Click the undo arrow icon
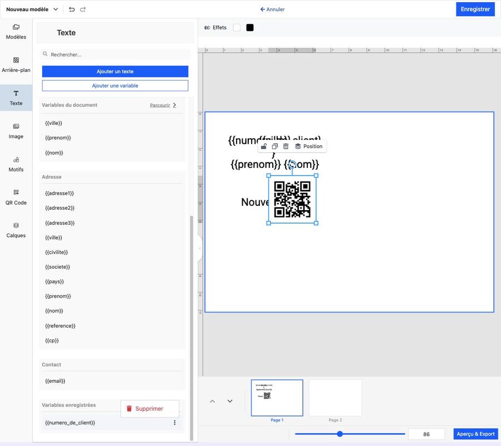 point(72,9)
